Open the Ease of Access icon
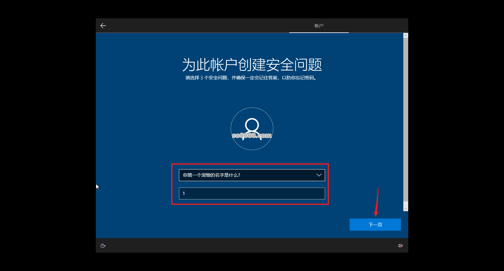 coord(103,246)
